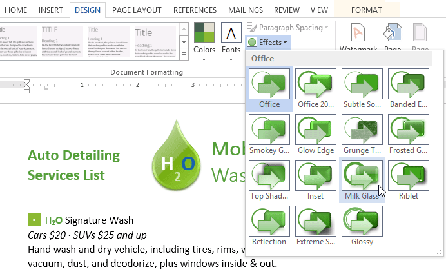Open the Watermark menu

(x=358, y=36)
